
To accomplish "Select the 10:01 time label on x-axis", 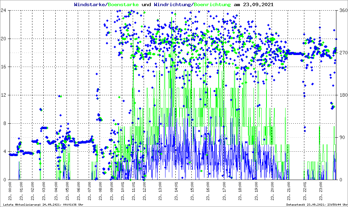I will [124, 192].
